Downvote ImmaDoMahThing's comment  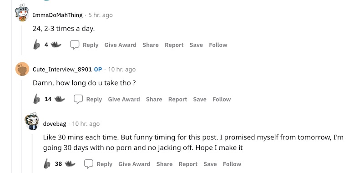(56, 45)
